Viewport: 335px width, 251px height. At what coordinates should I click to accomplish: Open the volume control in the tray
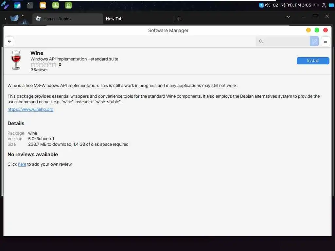tap(268, 5)
